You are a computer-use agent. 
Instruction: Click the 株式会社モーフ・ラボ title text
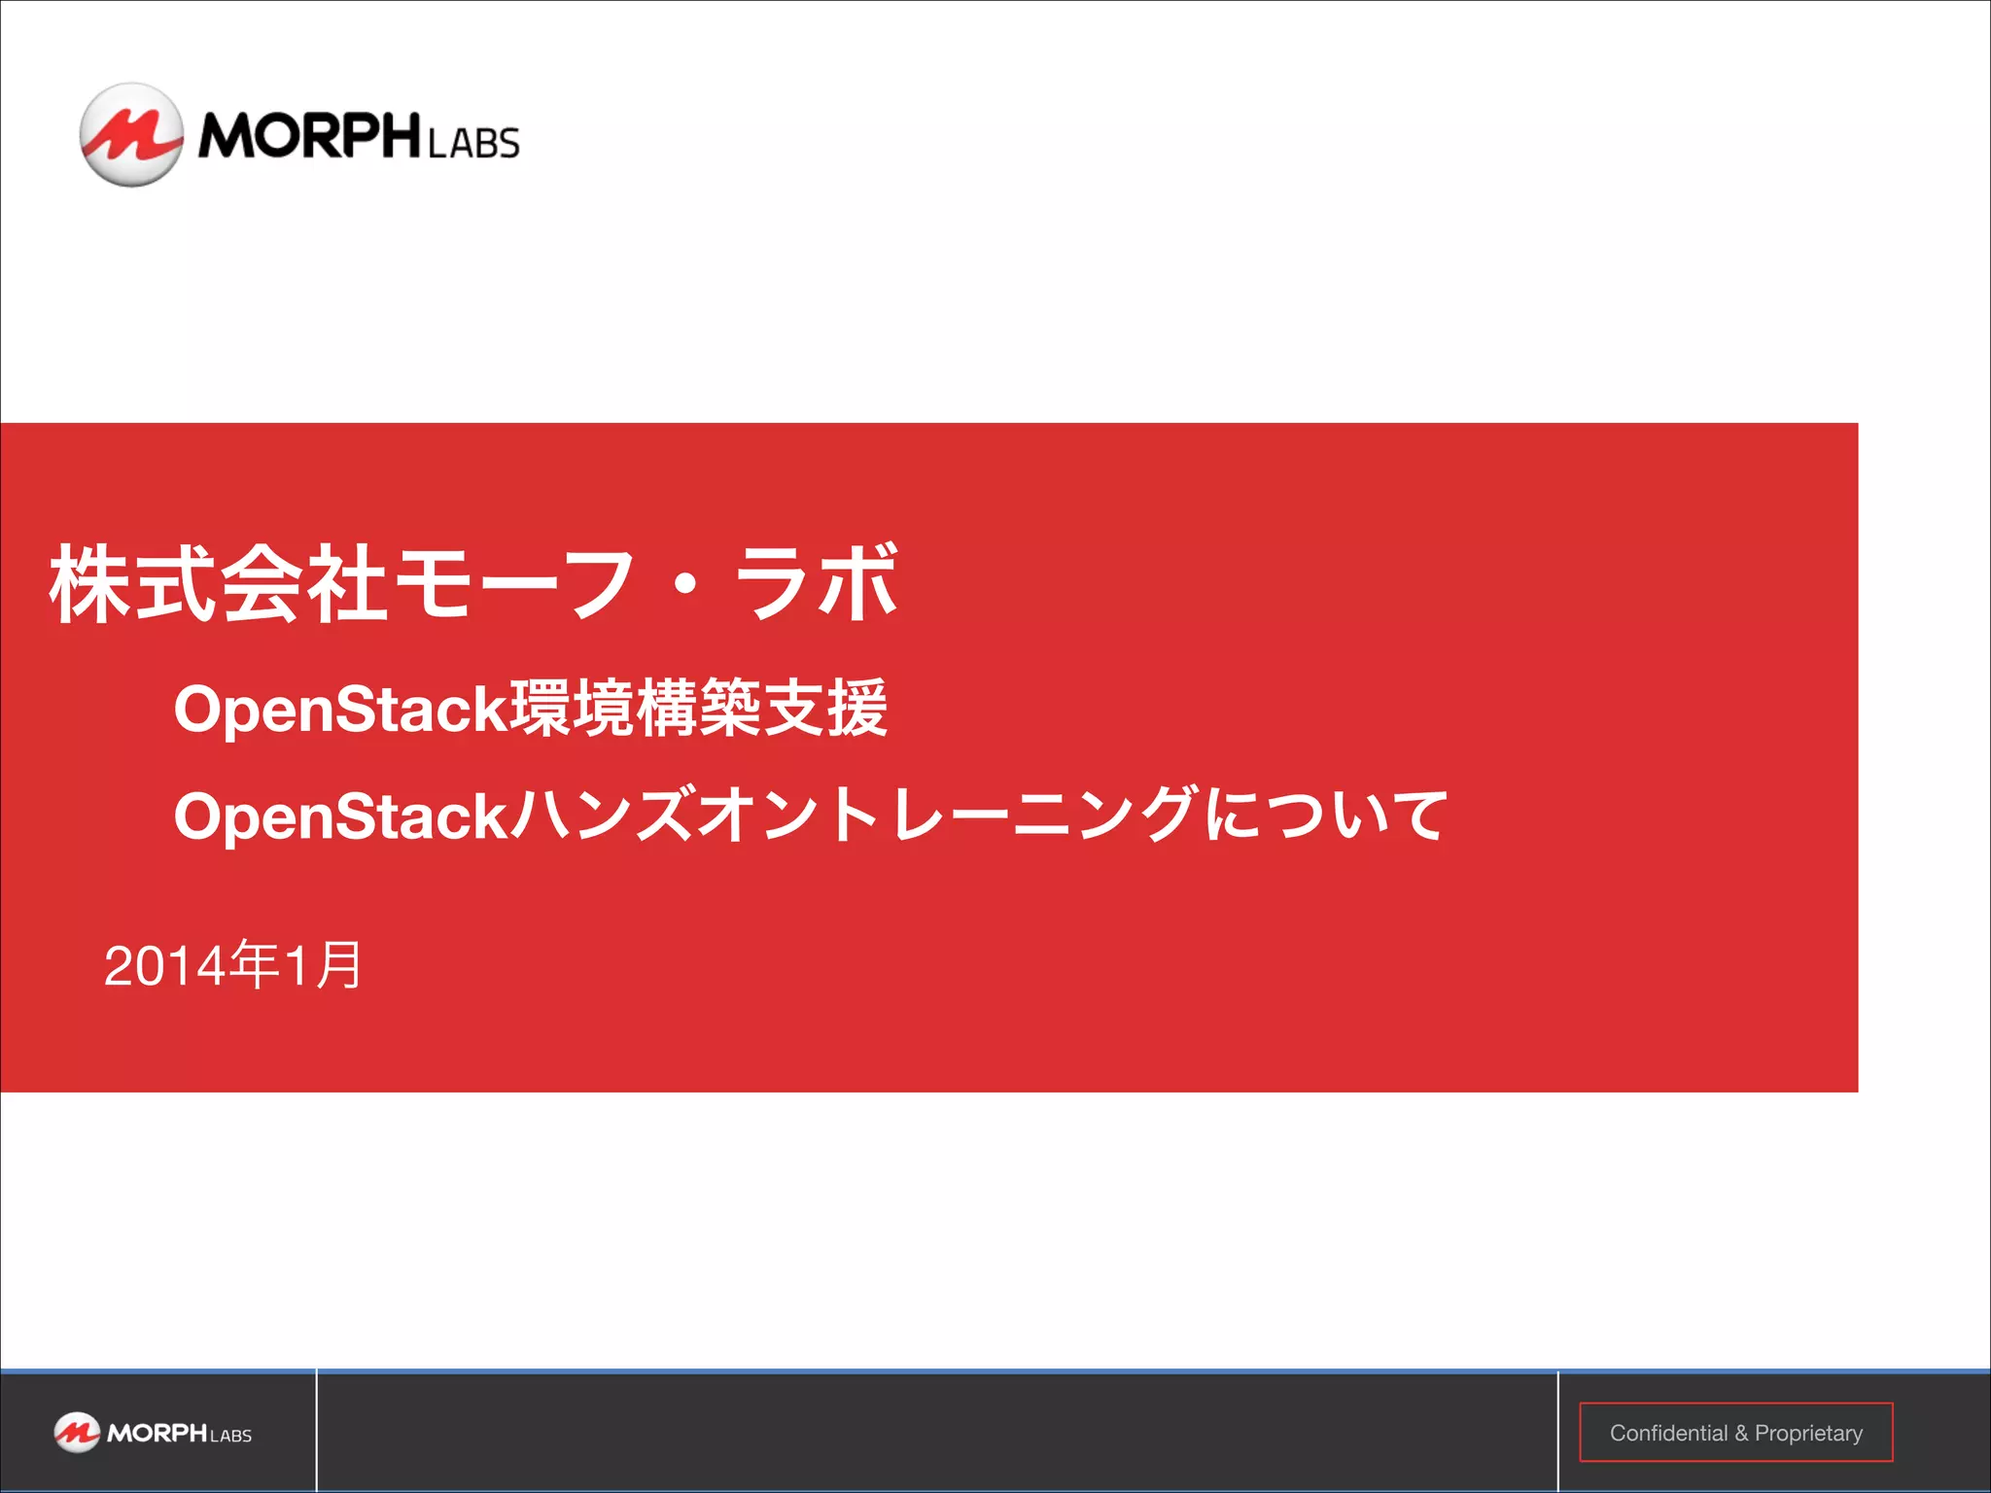click(473, 583)
